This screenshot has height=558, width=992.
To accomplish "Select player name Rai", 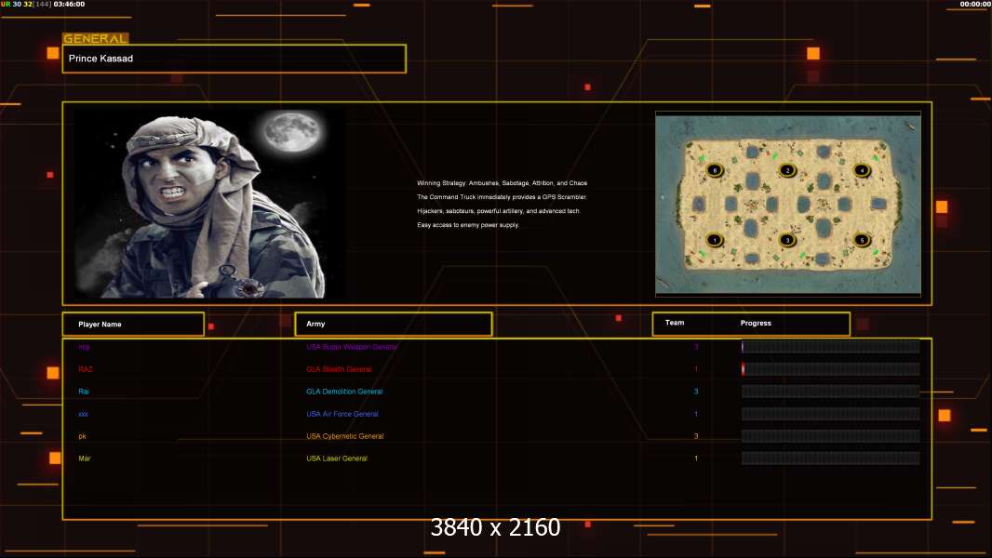I will click(x=84, y=392).
